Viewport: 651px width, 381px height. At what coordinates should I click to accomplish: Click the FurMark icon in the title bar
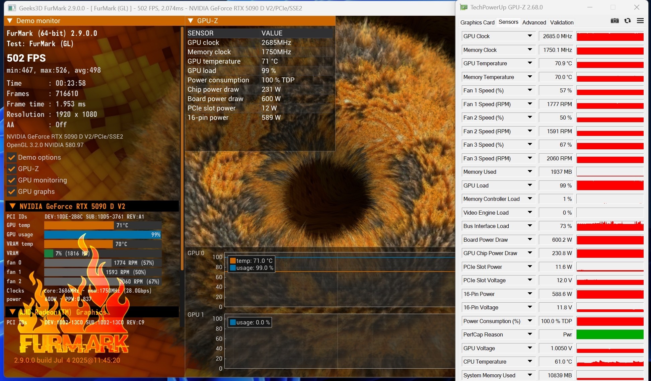click(x=13, y=8)
